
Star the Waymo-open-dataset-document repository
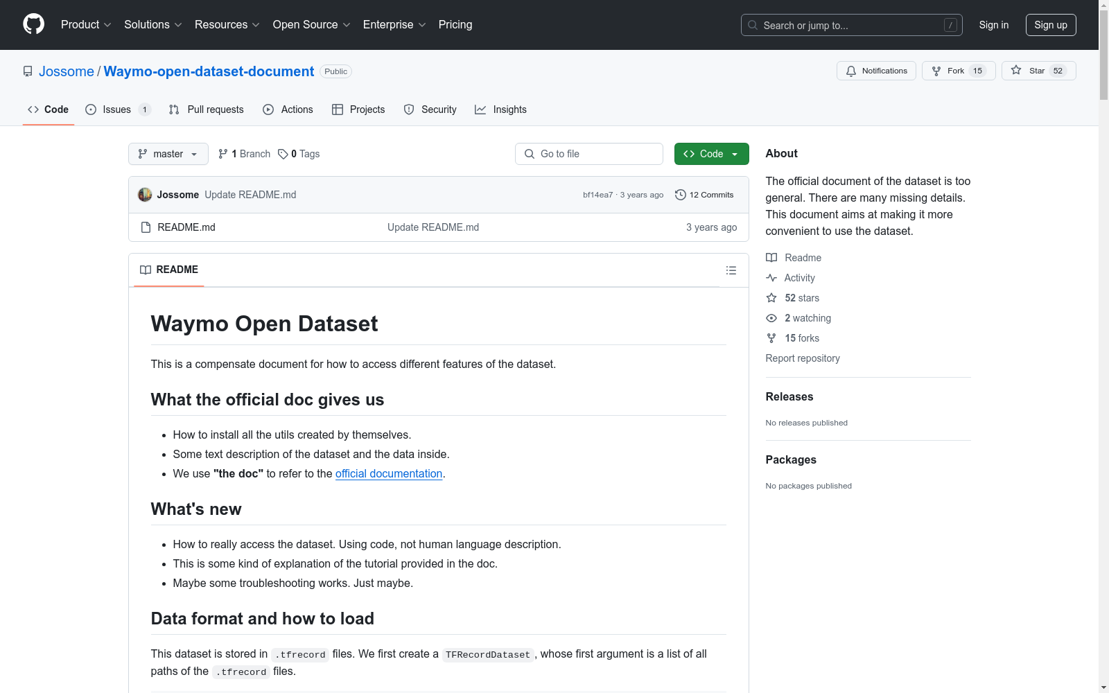[1038, 71]
